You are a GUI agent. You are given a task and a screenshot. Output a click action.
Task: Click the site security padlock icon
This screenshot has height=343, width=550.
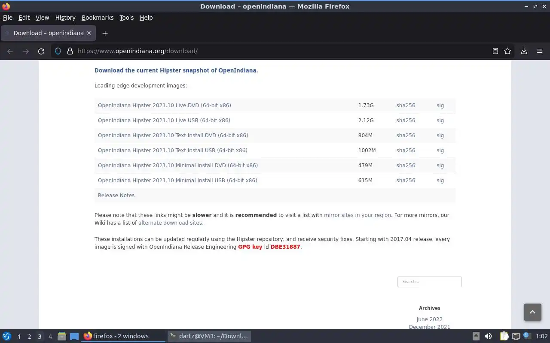tap(70, 51)
